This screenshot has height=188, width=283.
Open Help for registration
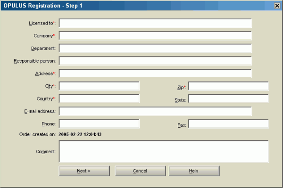[194, 171]
